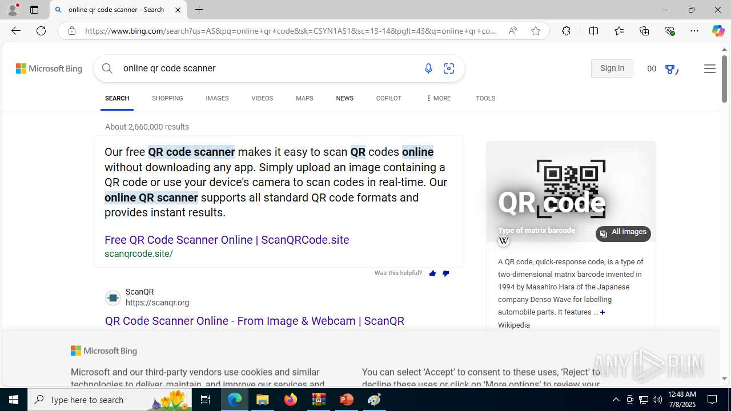This screenshot has width=731, height=411.
Task: Open Browser essentials icon
Action: (669, 31)
